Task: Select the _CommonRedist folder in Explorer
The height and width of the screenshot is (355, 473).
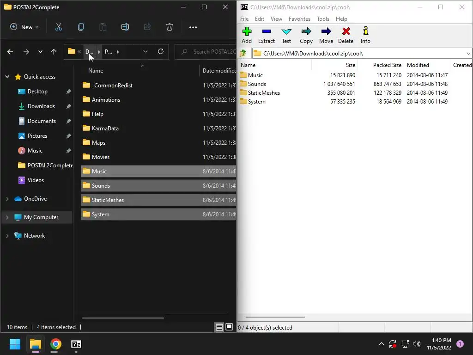Action: tap(159, 85)
